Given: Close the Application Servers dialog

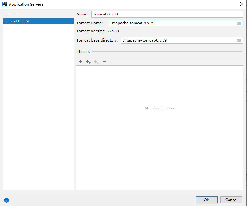Looking at the screenshot, I should pyautogui.click(x=242, y=4).
